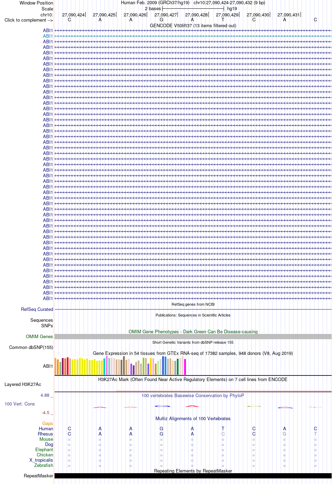Image resolution: width=332 pixels, height=484 pixels.
Task: Open Repeating Elements by RepeatMasker title
Action: coord(193,471)
